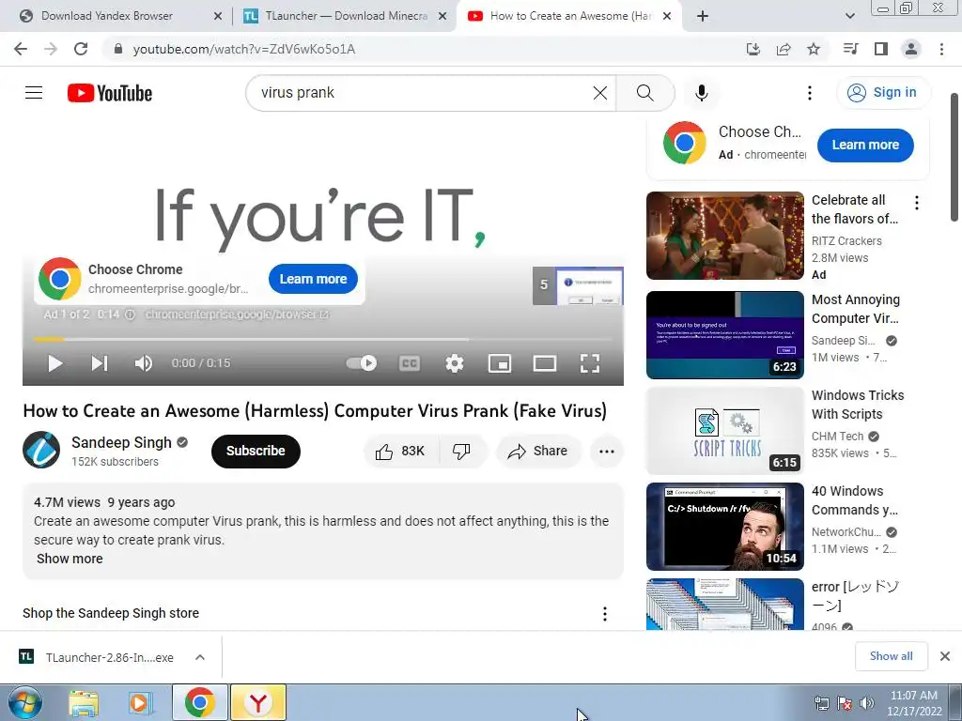Clear the search text with X
This screenshot has height=721, width=962.
coord(600,93)
